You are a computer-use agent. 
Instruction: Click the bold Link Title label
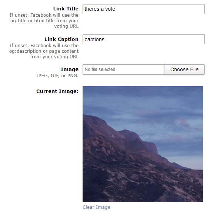coord(66,9)
